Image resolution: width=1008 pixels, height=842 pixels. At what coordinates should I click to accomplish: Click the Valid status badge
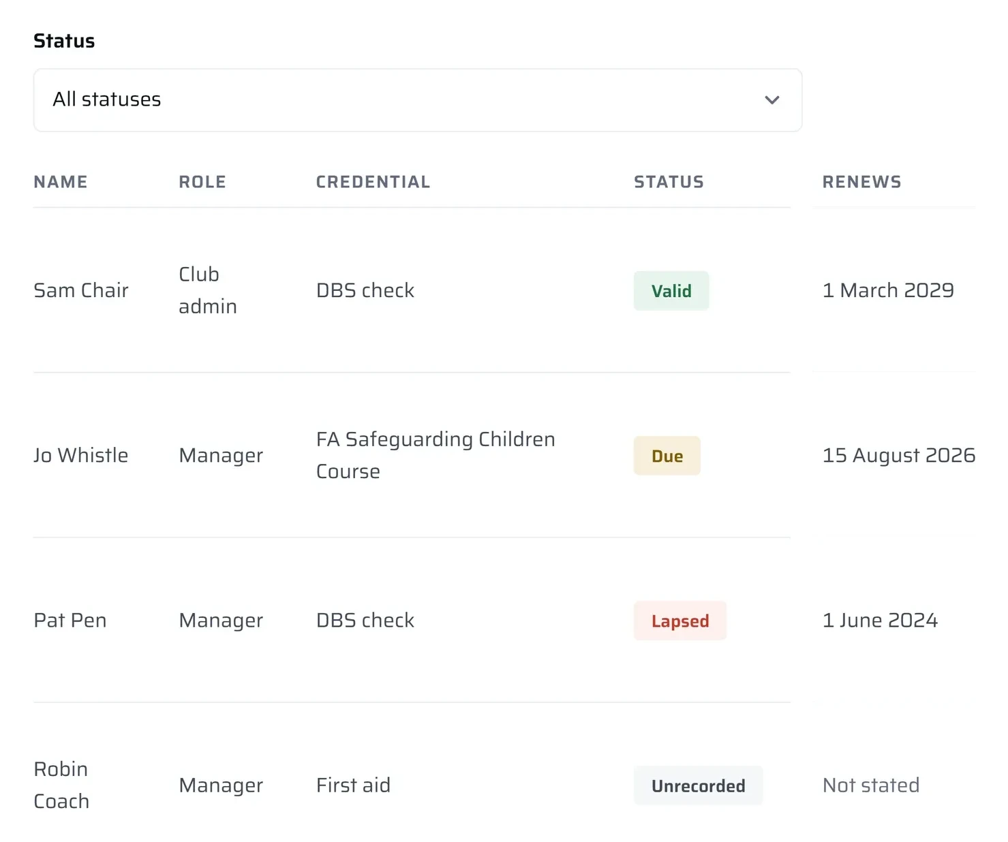pyautogui.click(x=671, y=291)
